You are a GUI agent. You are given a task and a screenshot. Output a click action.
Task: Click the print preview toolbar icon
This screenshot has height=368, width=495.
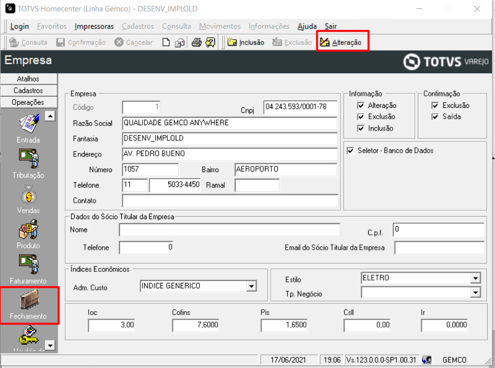tap(180, 42)
